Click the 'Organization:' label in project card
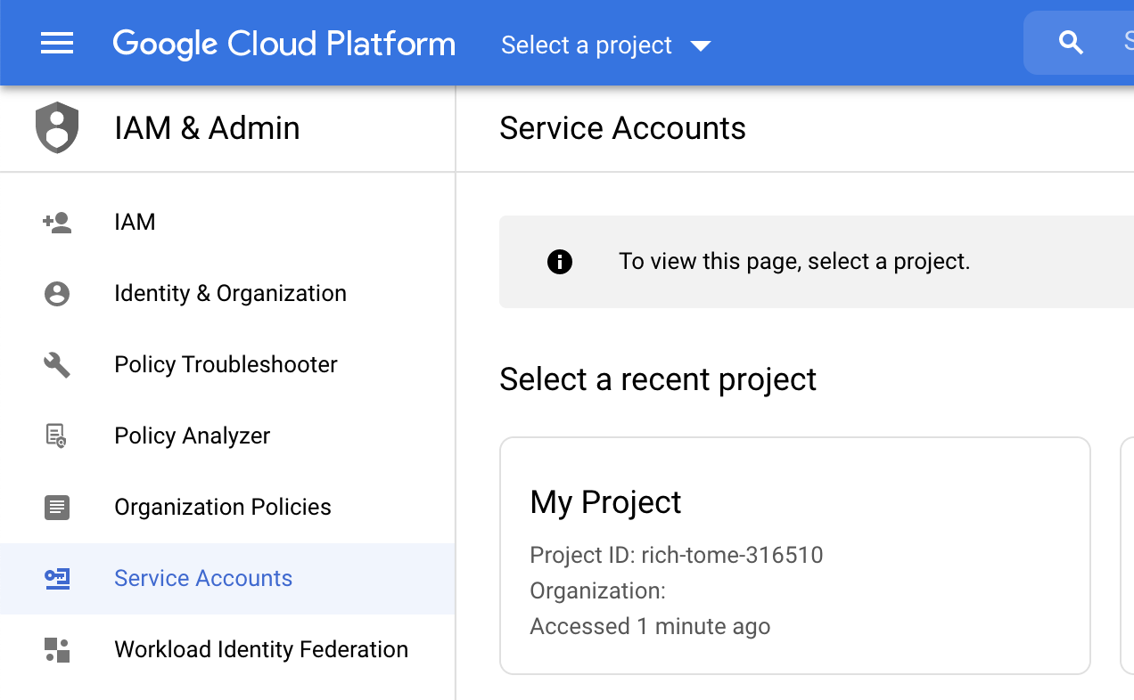Viewport: 1134px width, 700px height. (598, 591)
